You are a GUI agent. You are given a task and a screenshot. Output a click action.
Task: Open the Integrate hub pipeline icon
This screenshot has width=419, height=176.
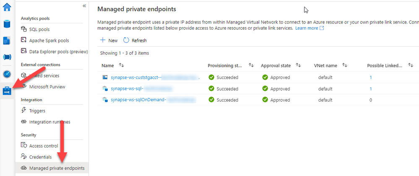(x=7, y=57)
